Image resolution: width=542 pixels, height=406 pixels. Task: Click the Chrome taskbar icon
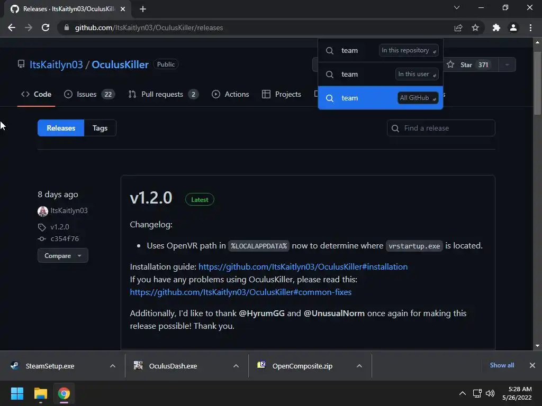coord(64,393)
